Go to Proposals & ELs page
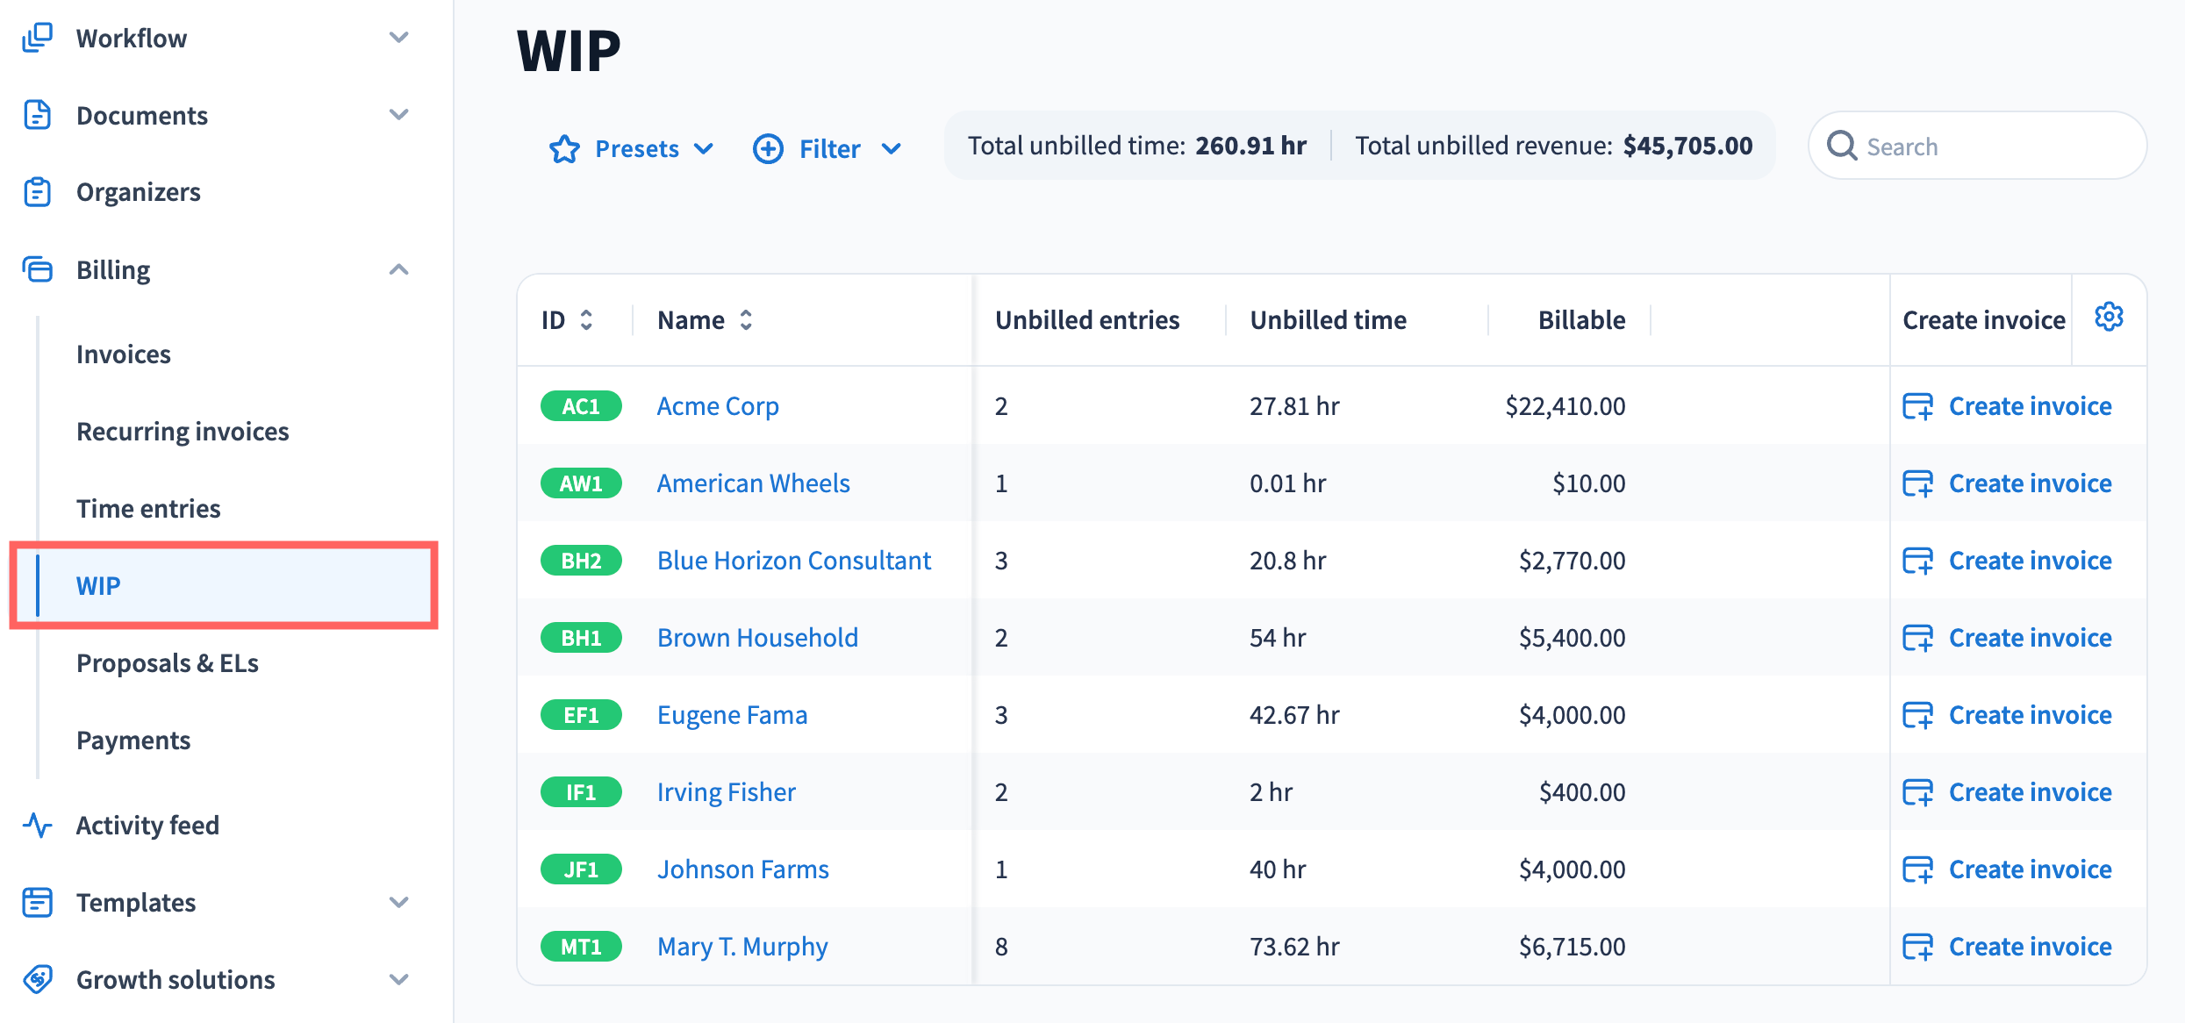 (168, 662)
